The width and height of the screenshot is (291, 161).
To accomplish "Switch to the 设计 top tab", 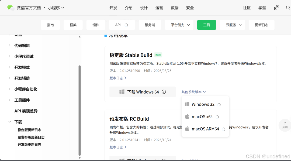I will click(x=144, y=8).
